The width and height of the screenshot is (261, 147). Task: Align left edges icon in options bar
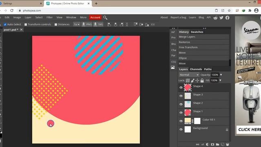[109, 24]
